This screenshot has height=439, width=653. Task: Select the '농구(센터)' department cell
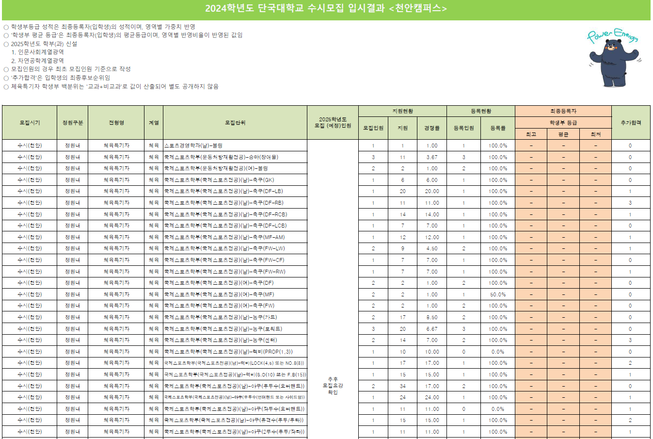235,340
